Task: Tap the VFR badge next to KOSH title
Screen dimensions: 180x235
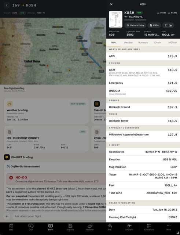Action: point(139,13)
